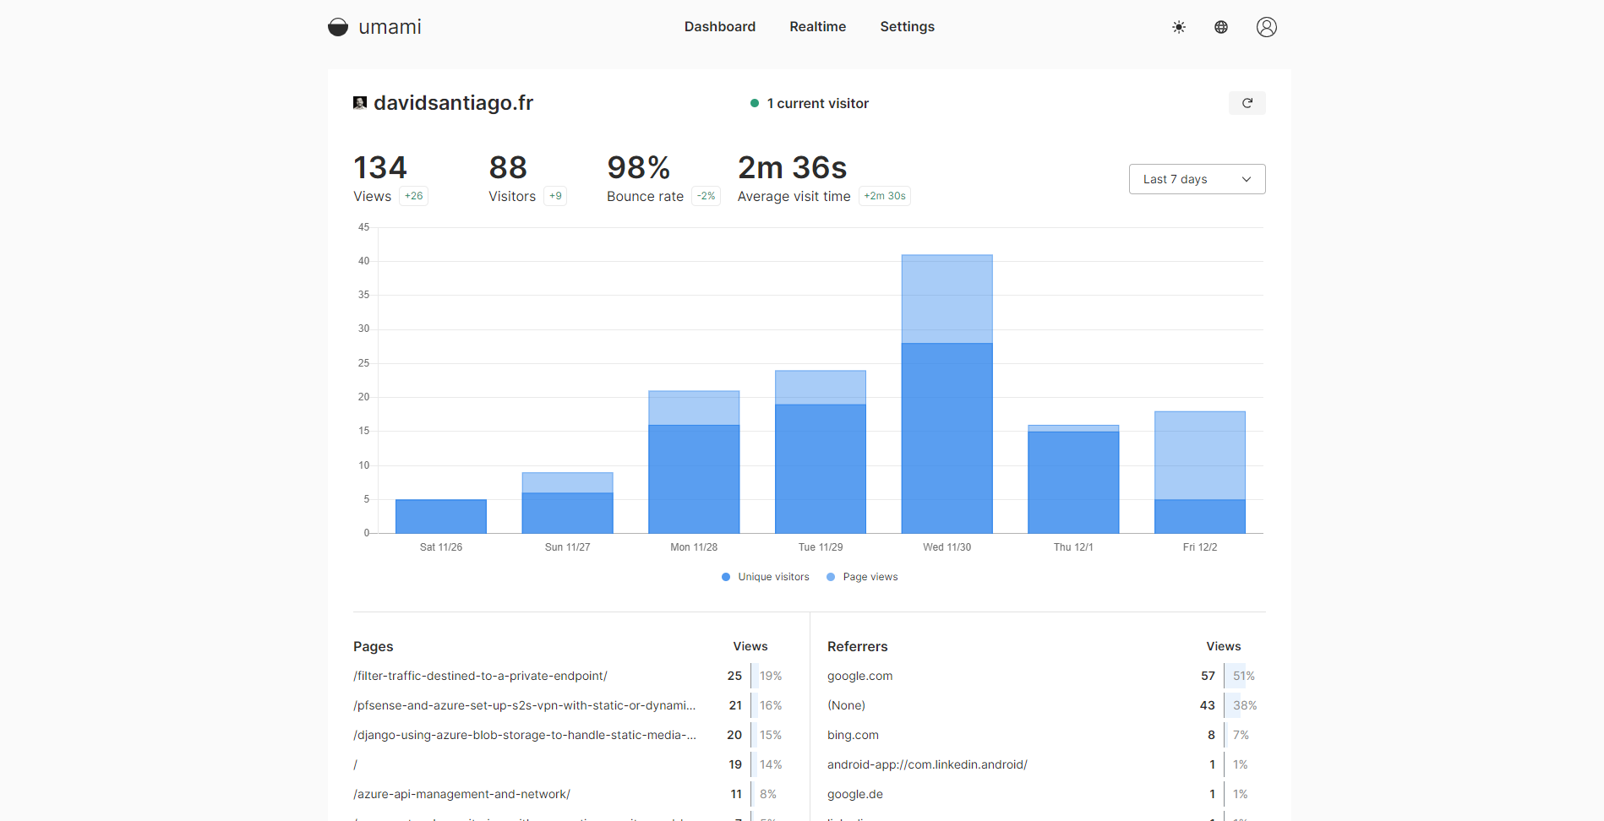The image size is (1604, 821).
Task: Click the Tue 11/29 bar in the chart
Action: click(x=821, y=452)
